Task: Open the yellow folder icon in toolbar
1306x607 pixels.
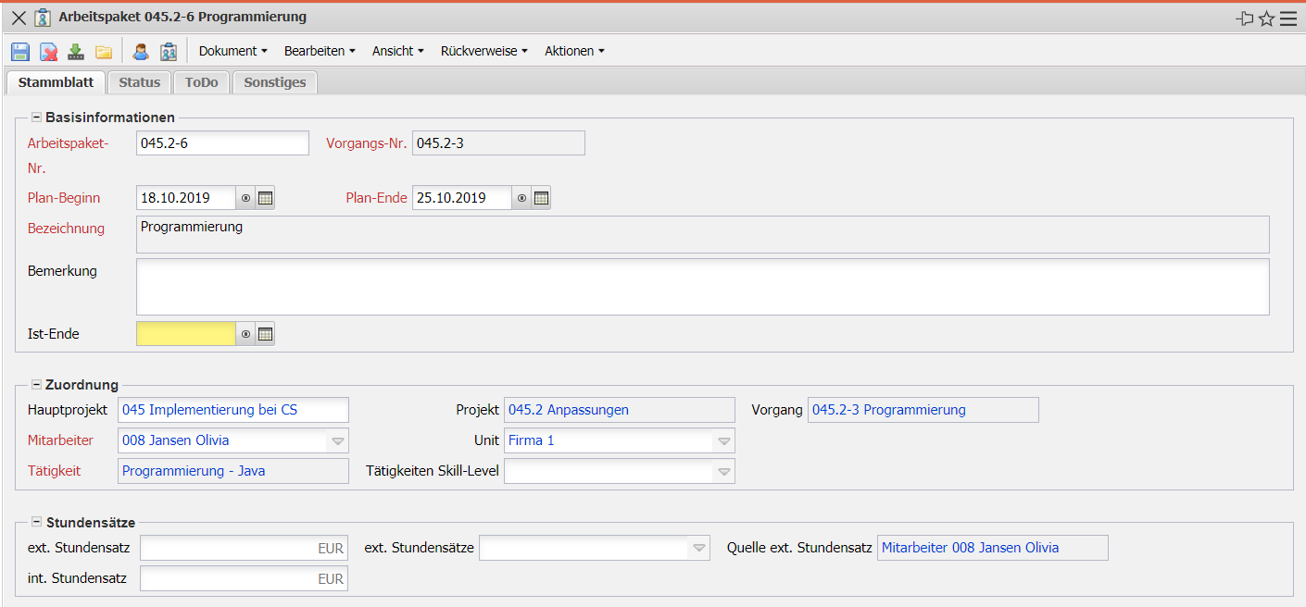Action: (x=104, y=52)
